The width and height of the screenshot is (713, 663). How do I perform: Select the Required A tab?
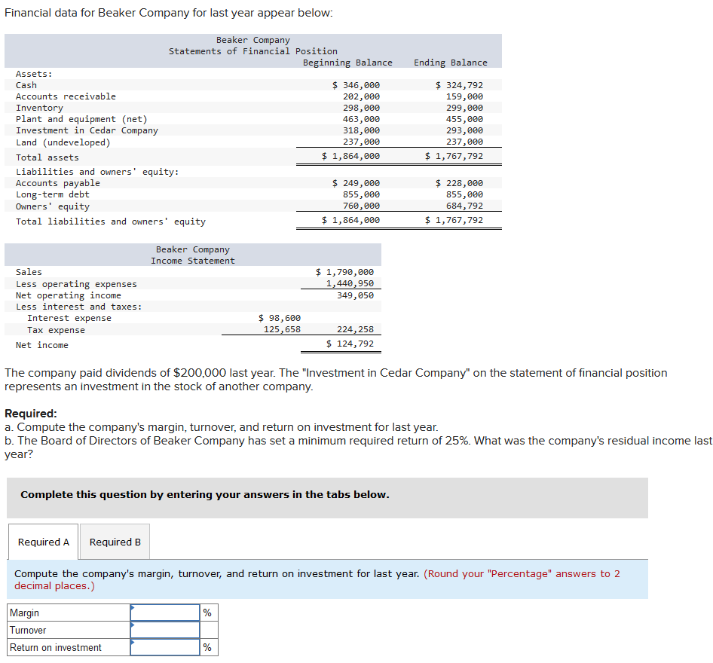(x=43, y=542)
